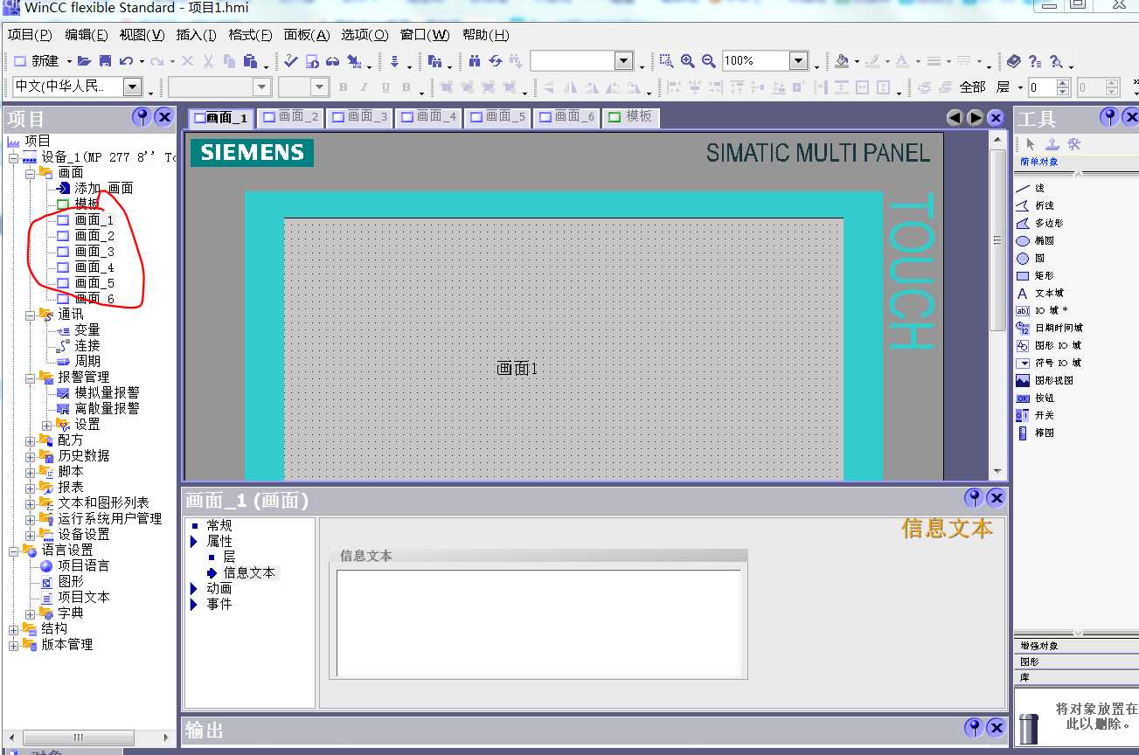Switch to the 模板 editor tab
Screen dimensions: 1139x755
click(x=629, y=116)
